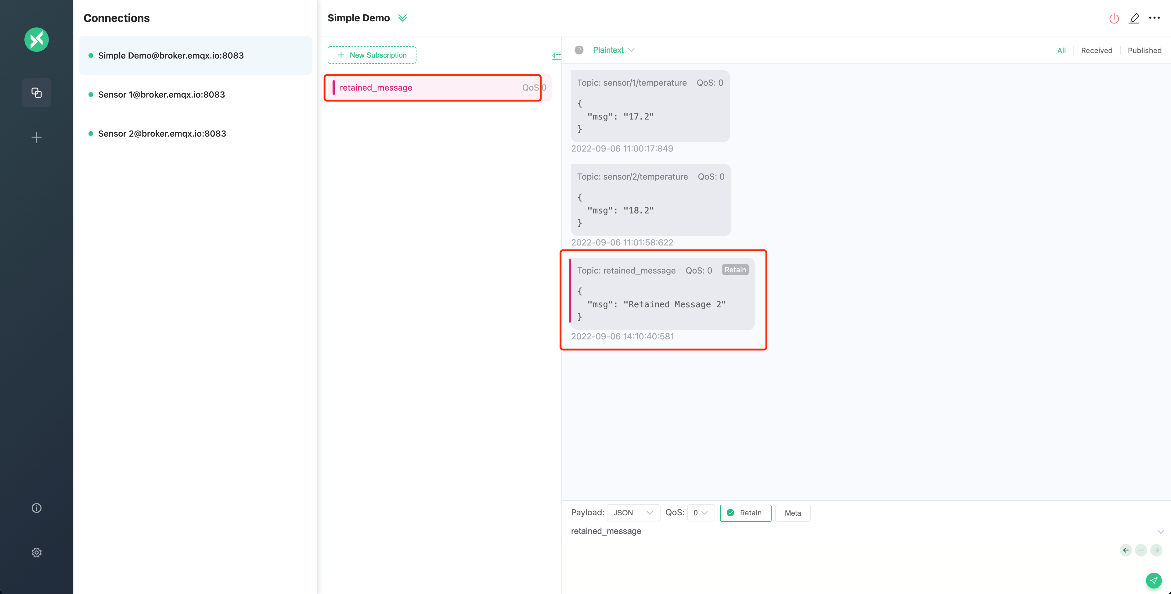Edit connection with the pencil icon

coord(1134,18)
